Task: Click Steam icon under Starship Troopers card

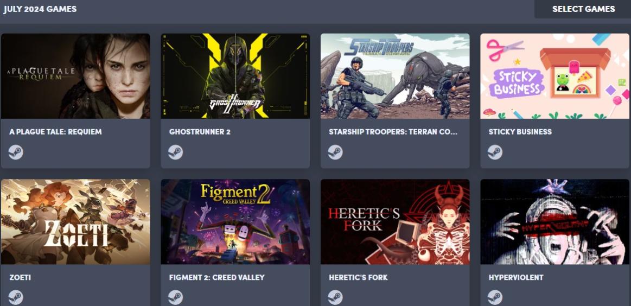Action: click(335, 152)
